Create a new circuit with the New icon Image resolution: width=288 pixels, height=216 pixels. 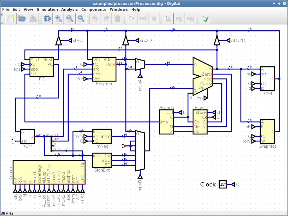point(10,18)
